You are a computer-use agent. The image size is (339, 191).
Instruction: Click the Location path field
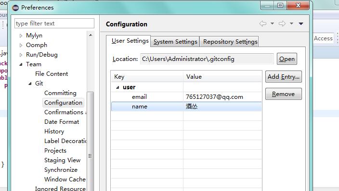tap(207, 59)
